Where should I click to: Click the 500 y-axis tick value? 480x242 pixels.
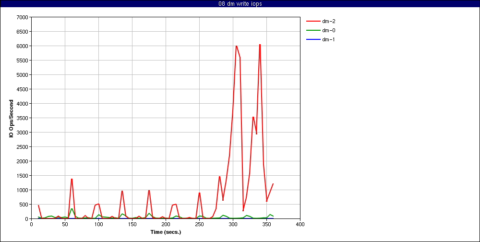click(x=23, y=205)
